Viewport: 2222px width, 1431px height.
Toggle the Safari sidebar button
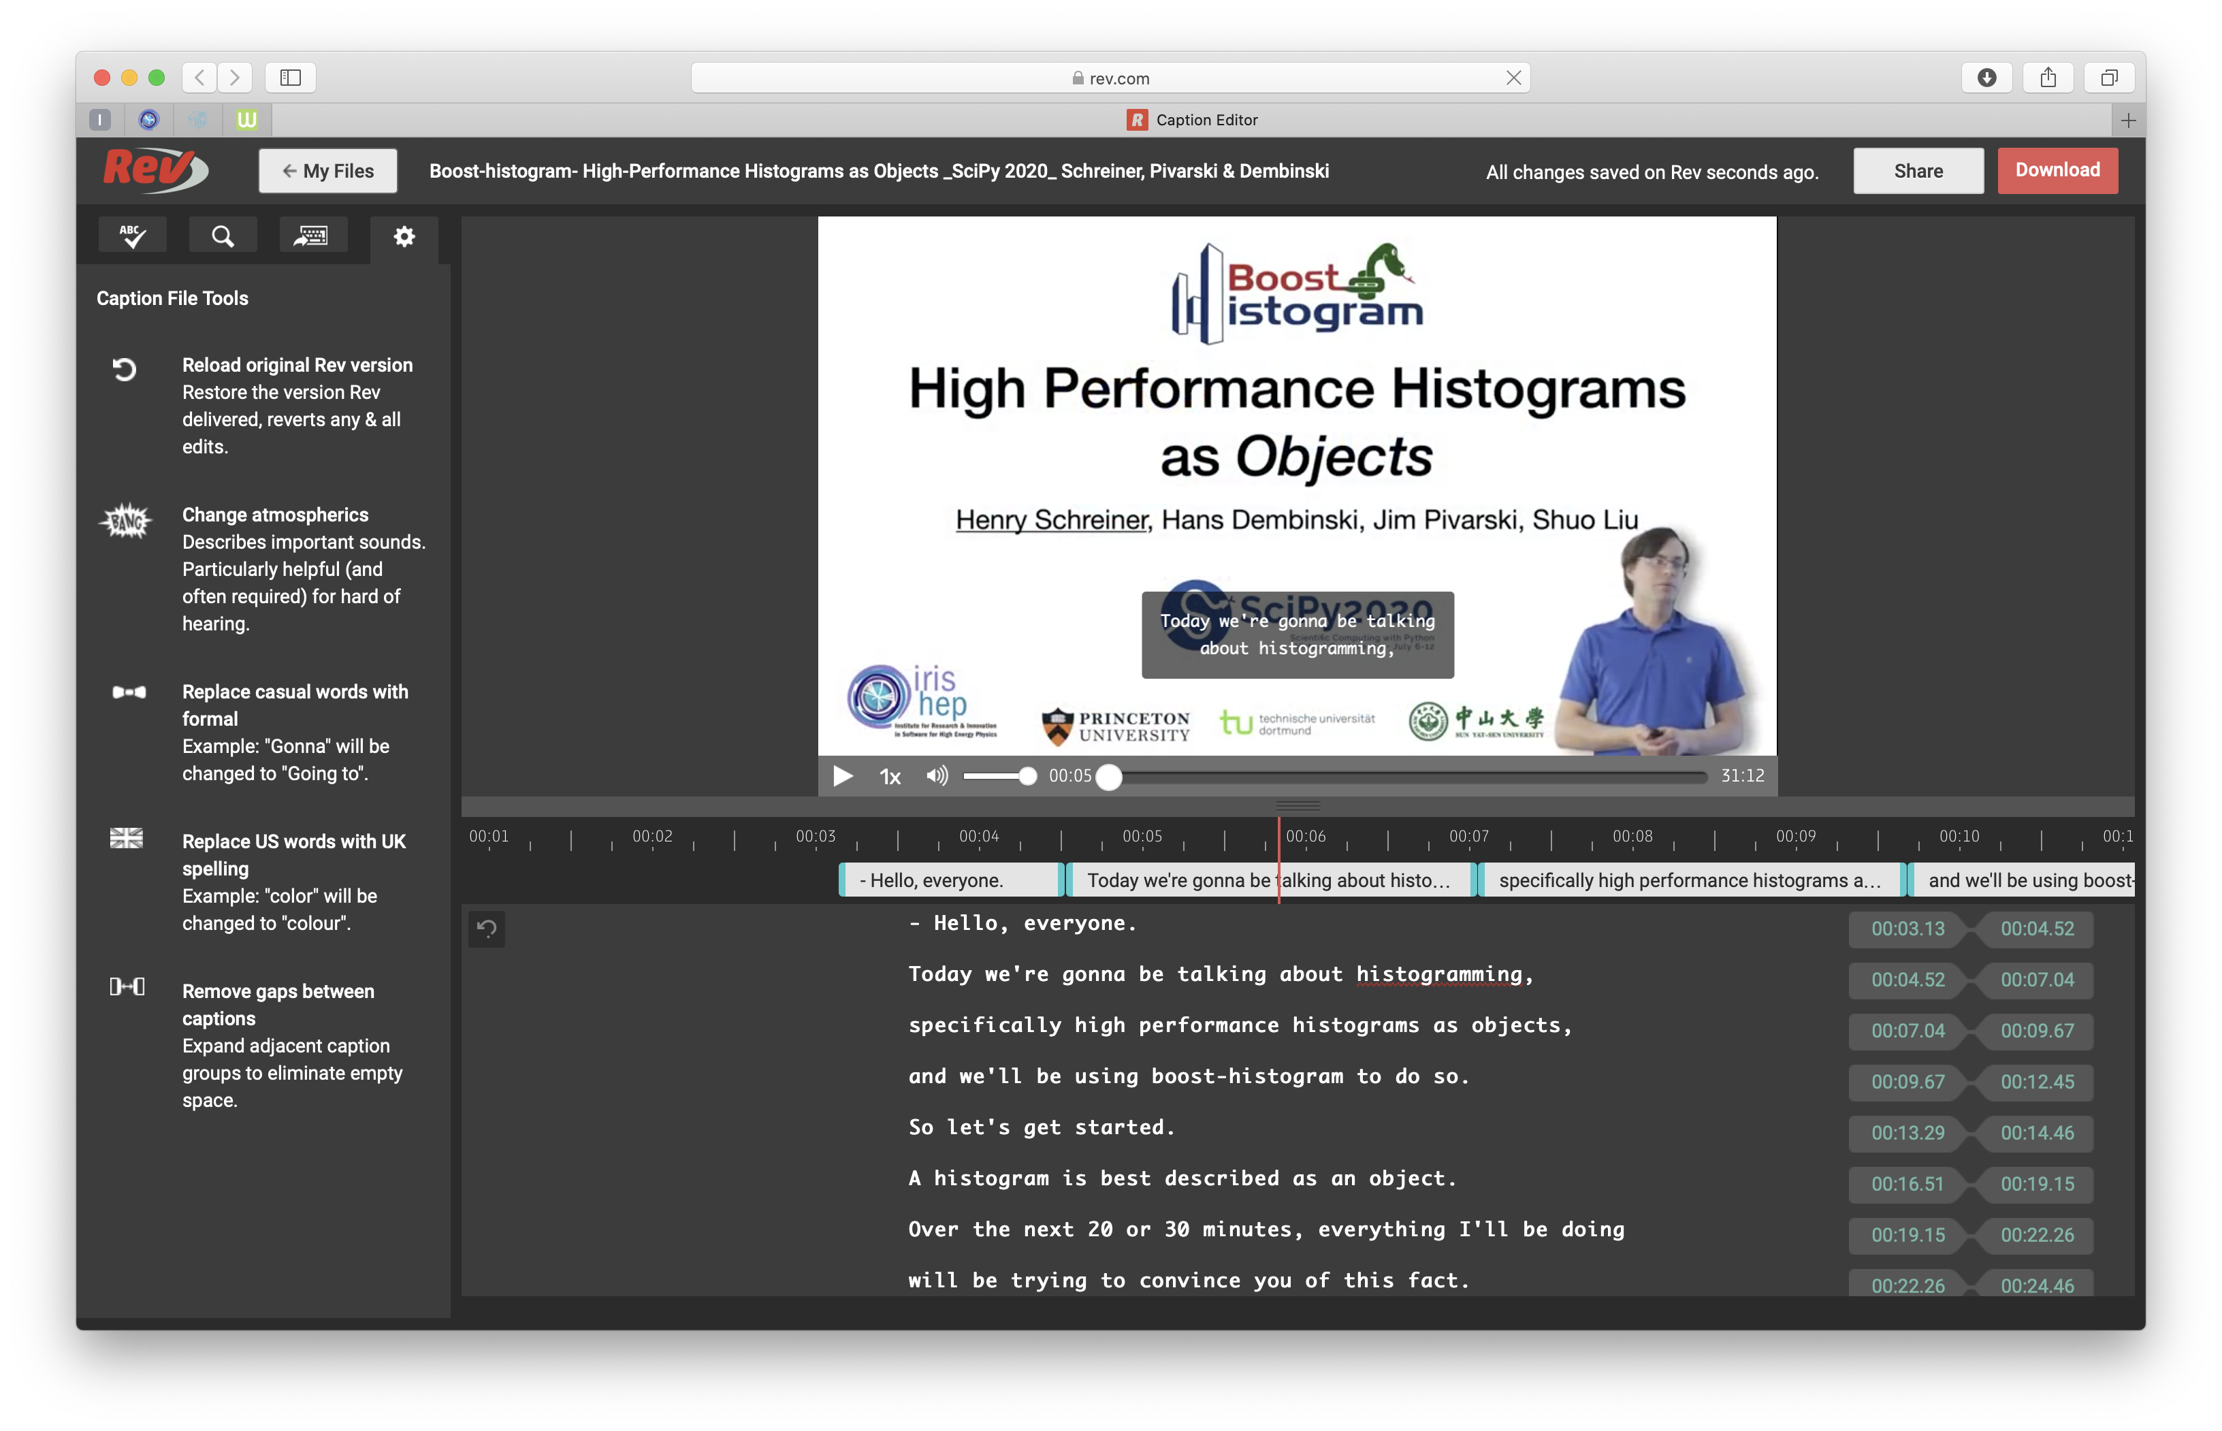tap(291, 77)
